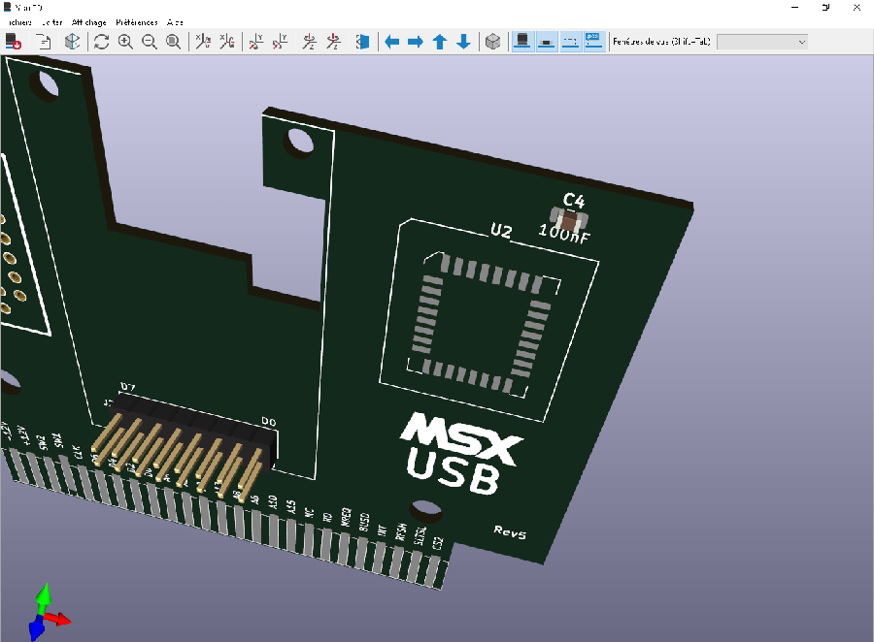
Task: Maximize the 3D viewer window
Action: click(826, 7)
